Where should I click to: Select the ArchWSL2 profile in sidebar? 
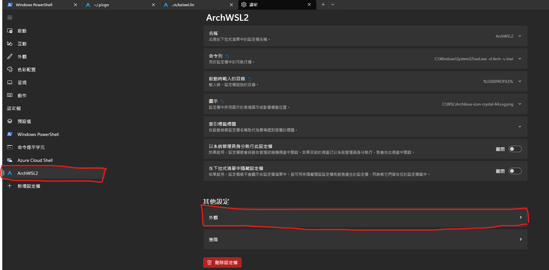pyautogui.click(x=54, y=173)
